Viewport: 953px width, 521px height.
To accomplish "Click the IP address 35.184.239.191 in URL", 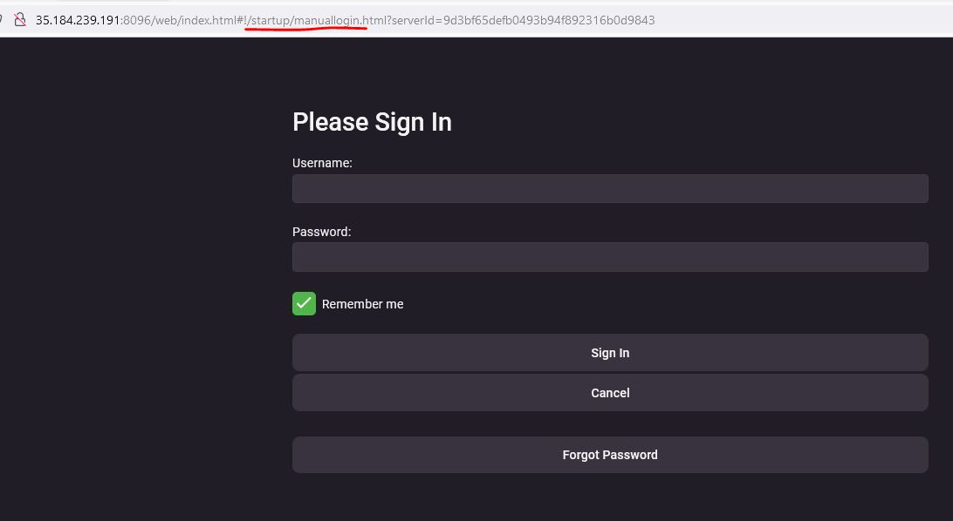I will tap(77, 20).
